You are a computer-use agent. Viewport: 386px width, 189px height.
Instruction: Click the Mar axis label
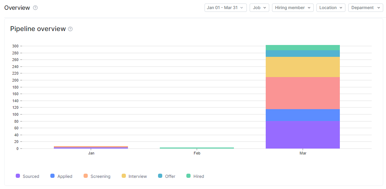(303, 153)
